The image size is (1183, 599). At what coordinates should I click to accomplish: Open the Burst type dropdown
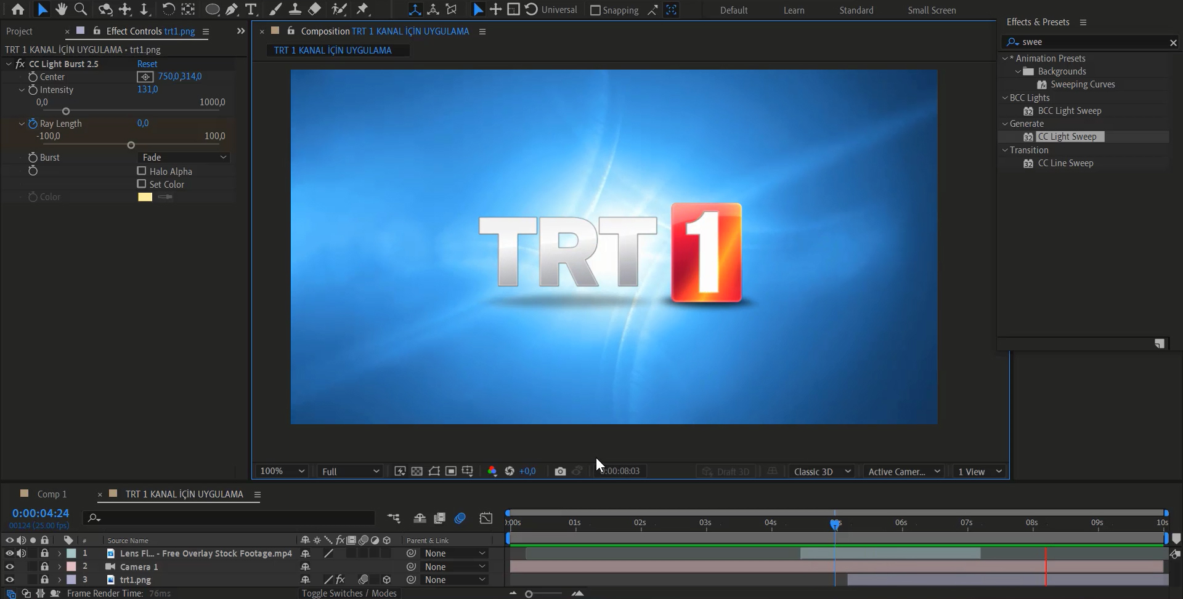click(183, 158)
